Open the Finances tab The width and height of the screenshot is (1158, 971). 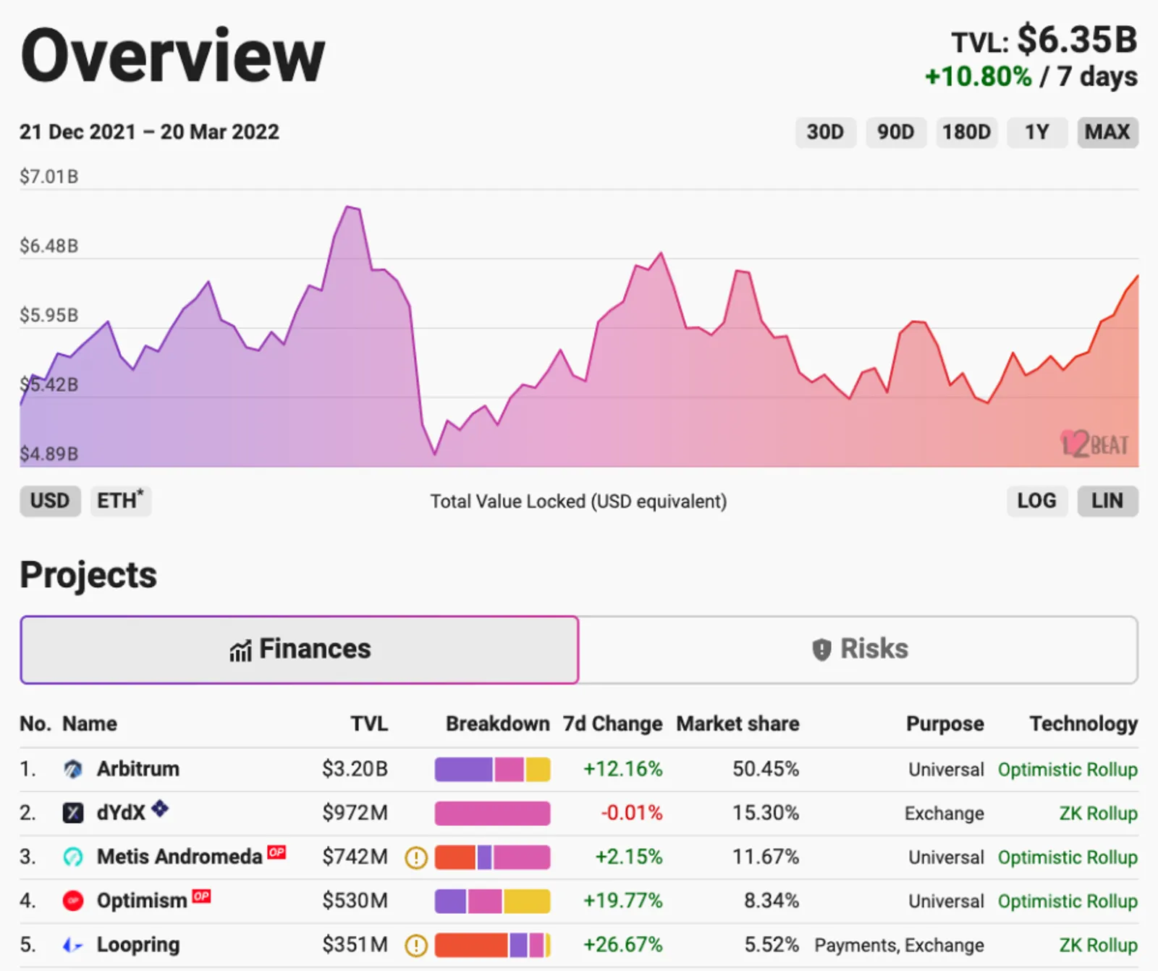(300, 650)
